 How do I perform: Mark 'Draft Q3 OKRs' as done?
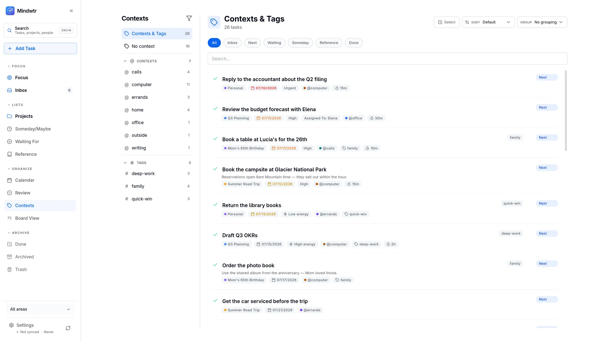[x=215, y=235]
